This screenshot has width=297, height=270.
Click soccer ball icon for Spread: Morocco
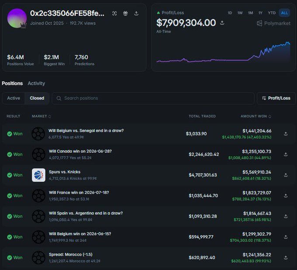point(38,257)
